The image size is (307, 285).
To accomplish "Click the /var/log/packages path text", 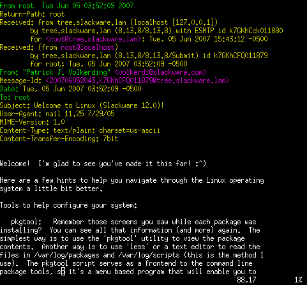I will coord(66,256).
